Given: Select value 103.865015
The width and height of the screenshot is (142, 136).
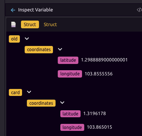Looking at the screenshot, I should coord(99,127).
